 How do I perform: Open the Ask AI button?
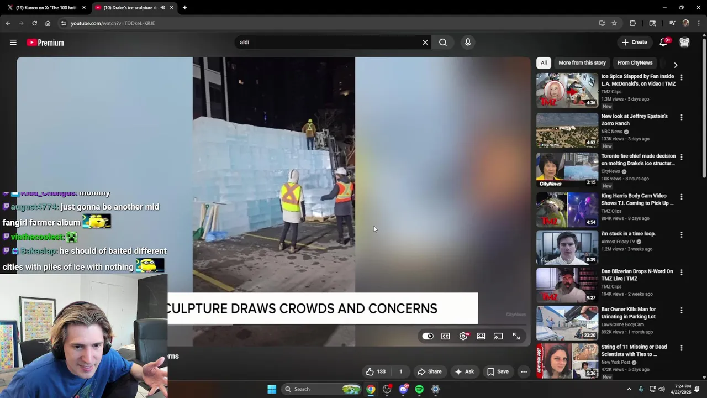tap(465, 371)
